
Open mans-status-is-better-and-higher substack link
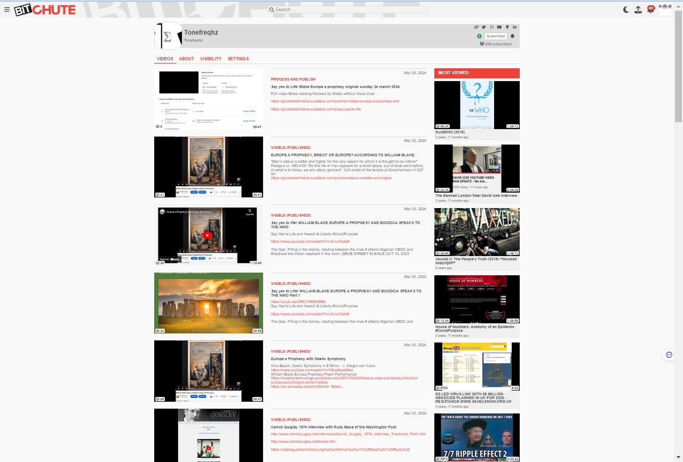tap(331, 178)
